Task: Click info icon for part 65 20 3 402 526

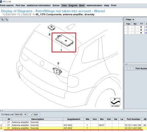Action: [x=1, y=125]
